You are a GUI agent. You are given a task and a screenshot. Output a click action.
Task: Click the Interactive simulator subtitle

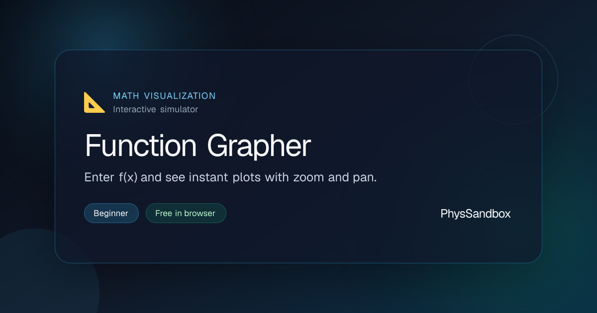[x=155, y=109]
